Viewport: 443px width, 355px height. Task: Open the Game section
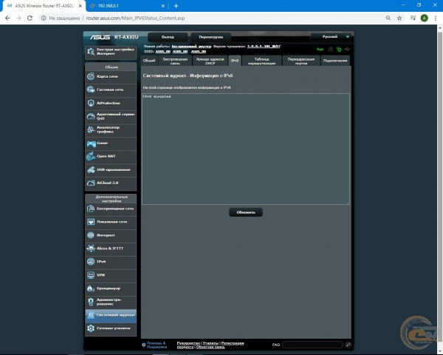point(110,143)
